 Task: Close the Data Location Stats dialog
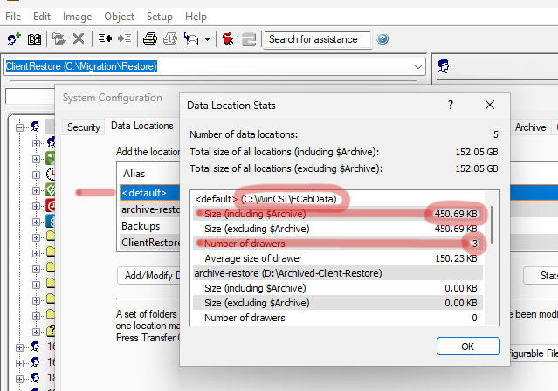(490, 105)
